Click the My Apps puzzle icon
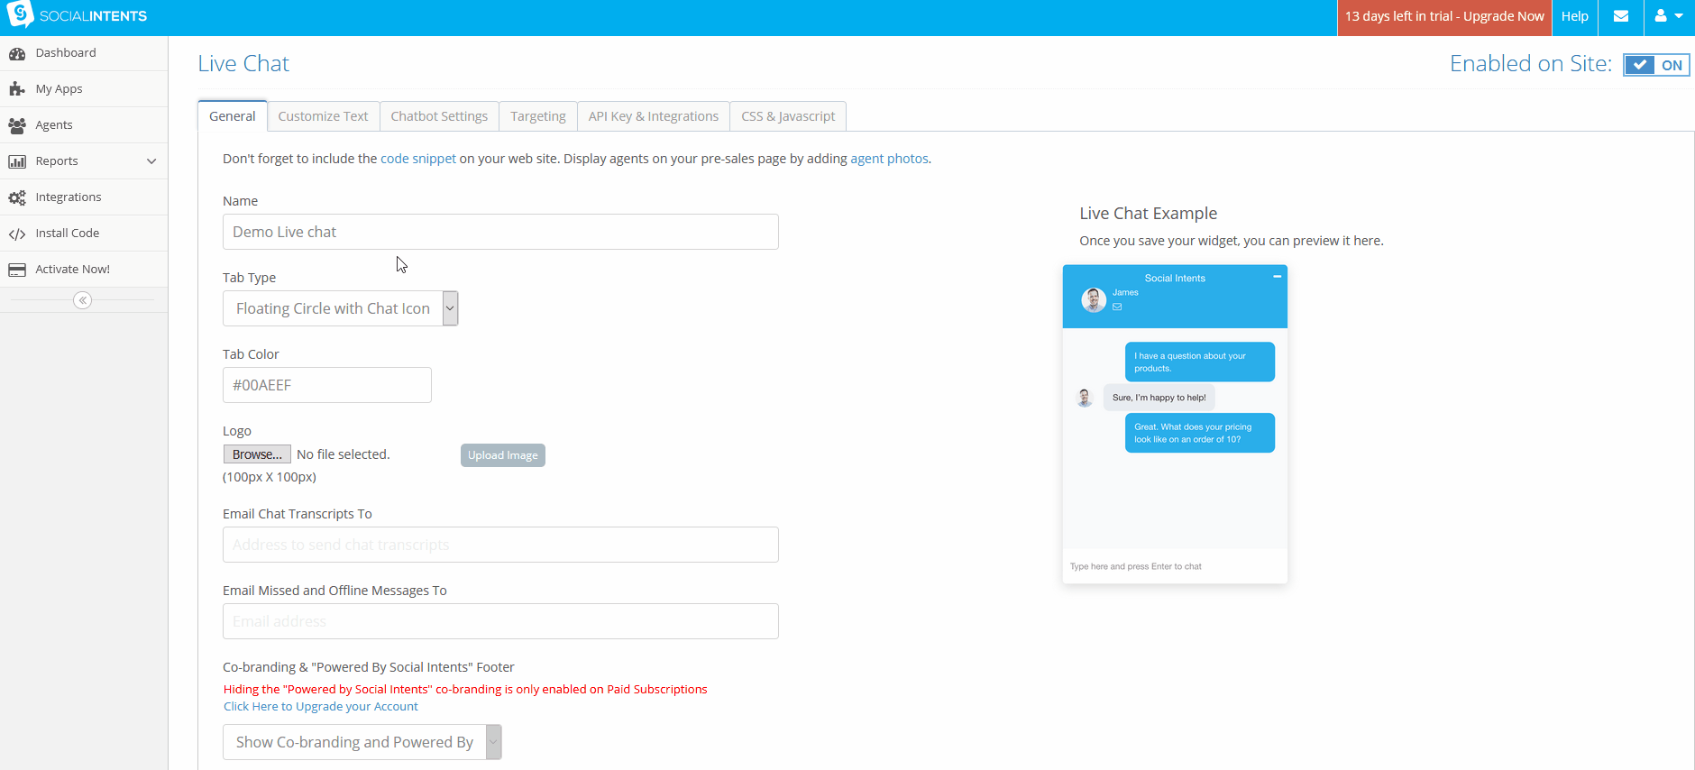Viewport: 1695px width, 770px height. 17,89
